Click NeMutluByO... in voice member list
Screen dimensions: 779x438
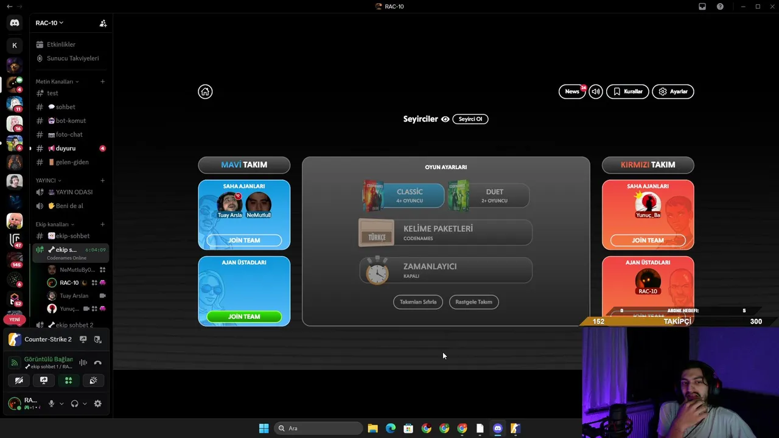click(x=76, y=269)
